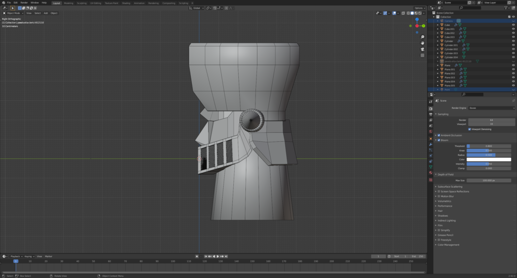Hide the Cube.001 object with its eye icon
The height and width of the screenshot is (278, 517).
click(x=513, y=29)
